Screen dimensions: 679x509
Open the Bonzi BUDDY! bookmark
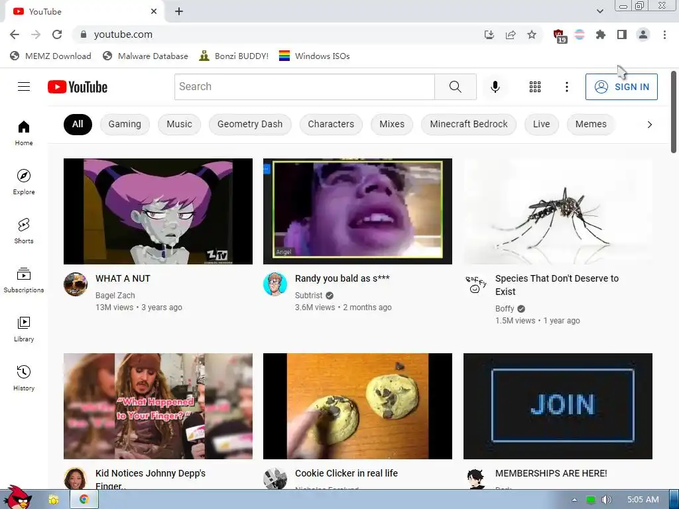tap(234, 56)
